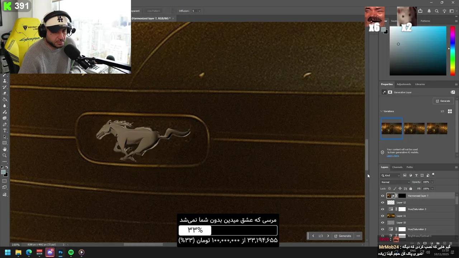Select the Hand tool

tap(5, 149)
